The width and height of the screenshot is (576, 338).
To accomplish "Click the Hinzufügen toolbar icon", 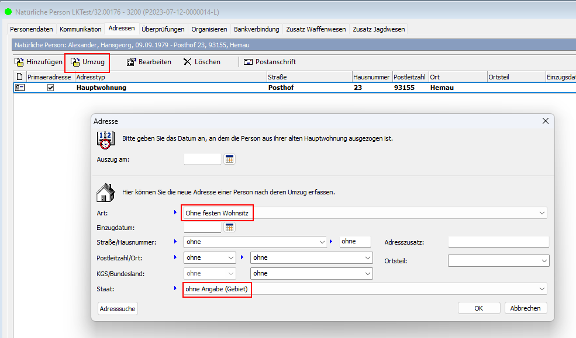I will point(19,62).
